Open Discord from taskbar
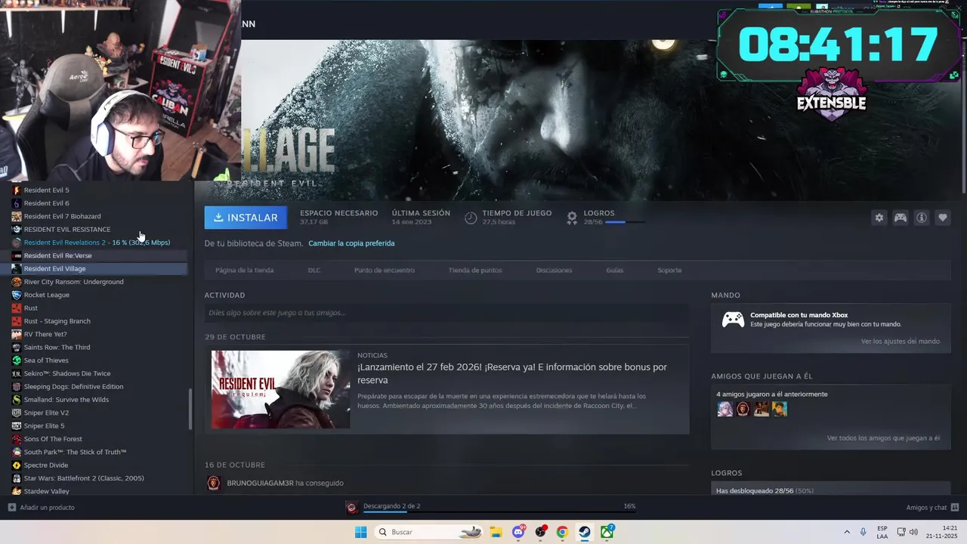Image resolution: width=967 pixels, height=544 pixels. [x=518, y=532]
